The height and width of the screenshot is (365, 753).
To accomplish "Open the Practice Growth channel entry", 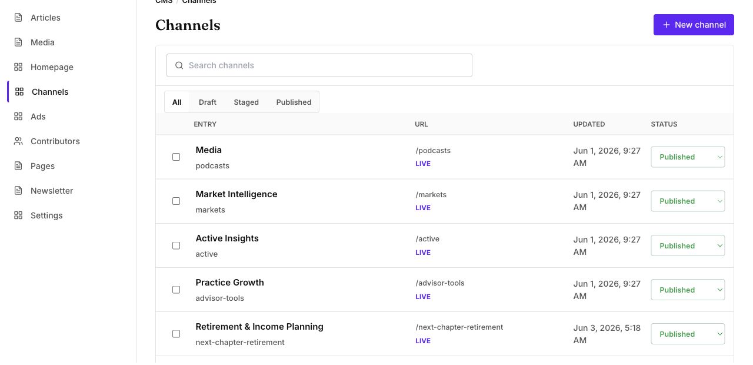I will [x=229, y=283].
